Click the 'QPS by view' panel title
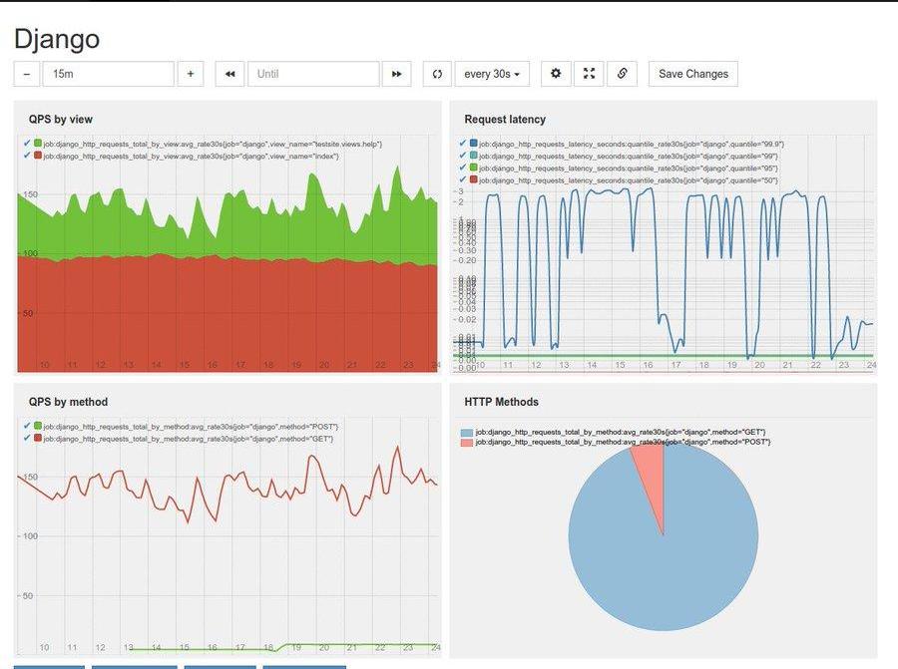Viewport: 898px width, 669px height. tap(61, 120)
